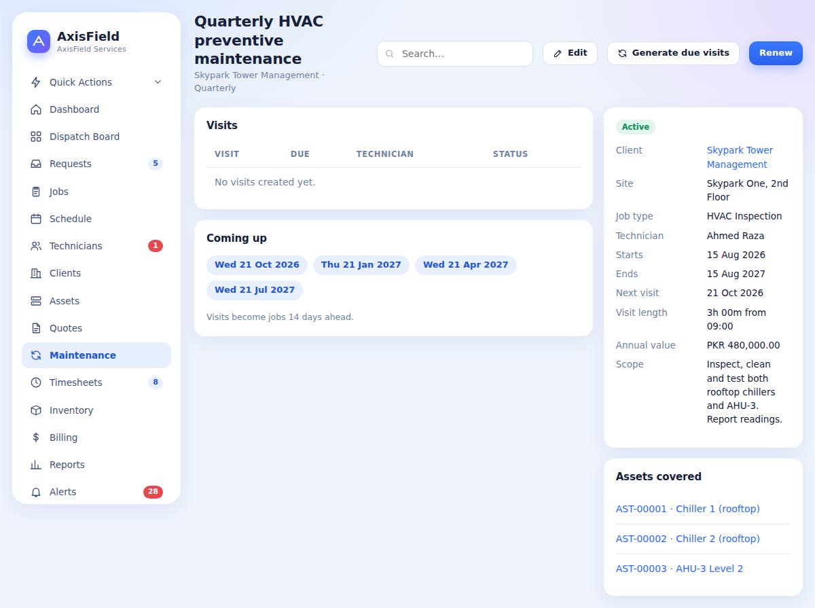Image resolution: width=815 pixels, height=608 pixels.
Task: Click the Jobs clipboard icon
Action: [x=36, y=192]
